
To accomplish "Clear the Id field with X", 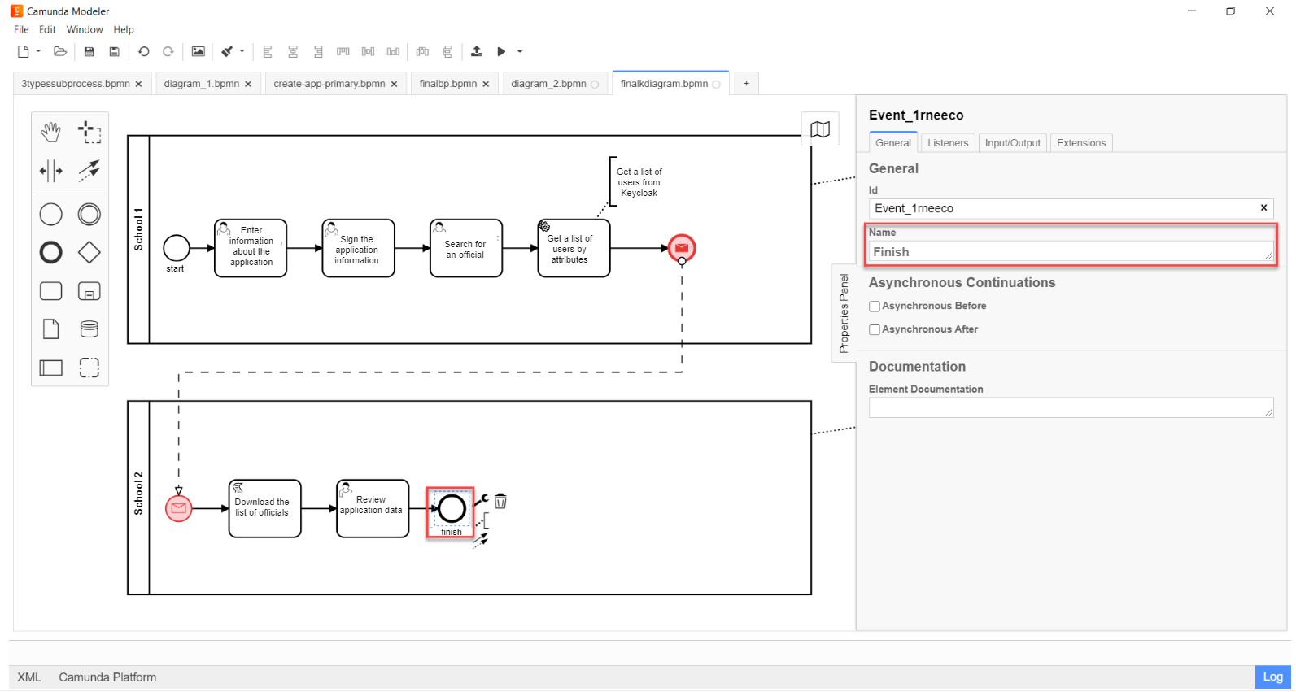I will point(1263,208).
